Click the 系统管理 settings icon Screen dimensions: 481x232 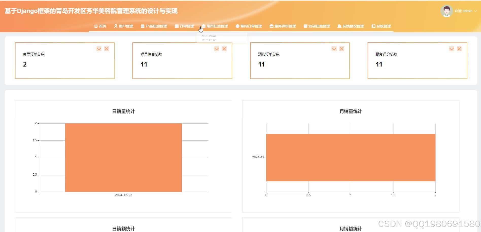coord(373,26)
